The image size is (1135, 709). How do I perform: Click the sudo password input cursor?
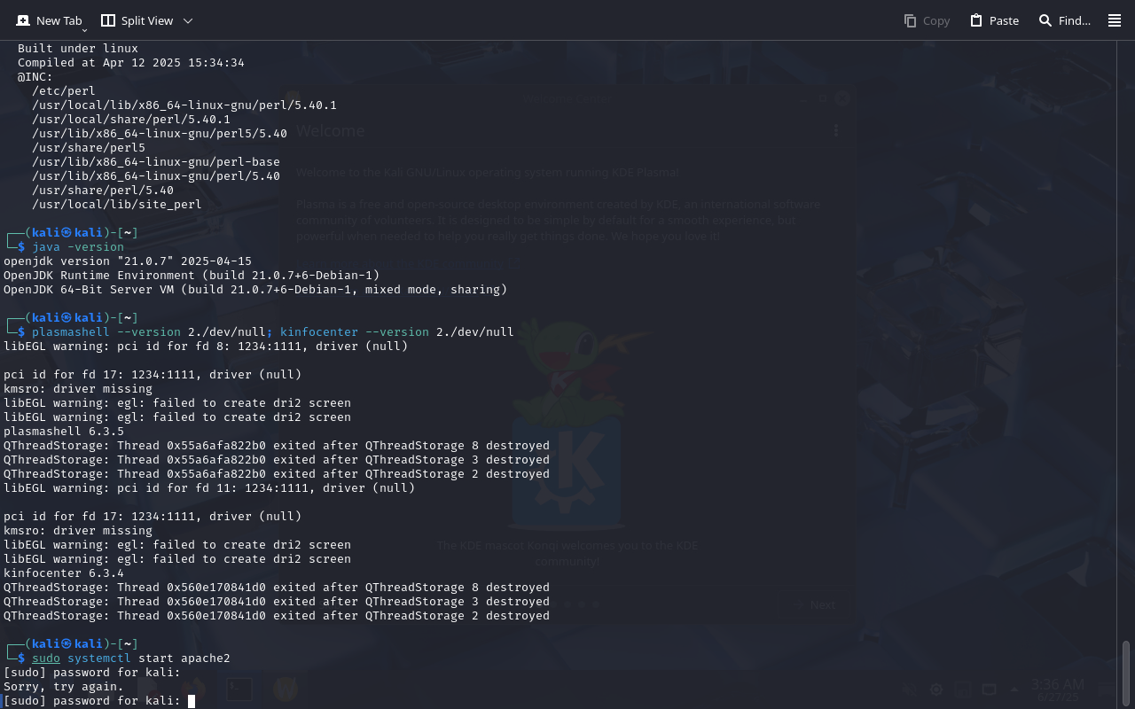pyautogui.click(x=192, y=701)
